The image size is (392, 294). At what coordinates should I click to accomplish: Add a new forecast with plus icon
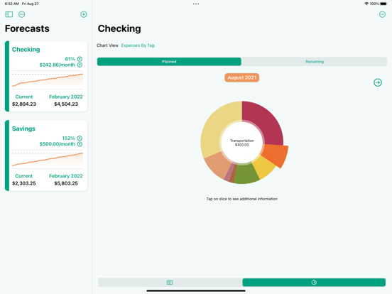pyautogui.click(x=84, y=14)
